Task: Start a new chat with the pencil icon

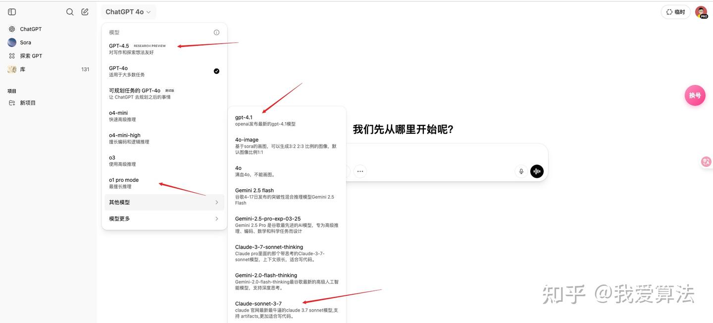Action: click(x=85, y=12)
